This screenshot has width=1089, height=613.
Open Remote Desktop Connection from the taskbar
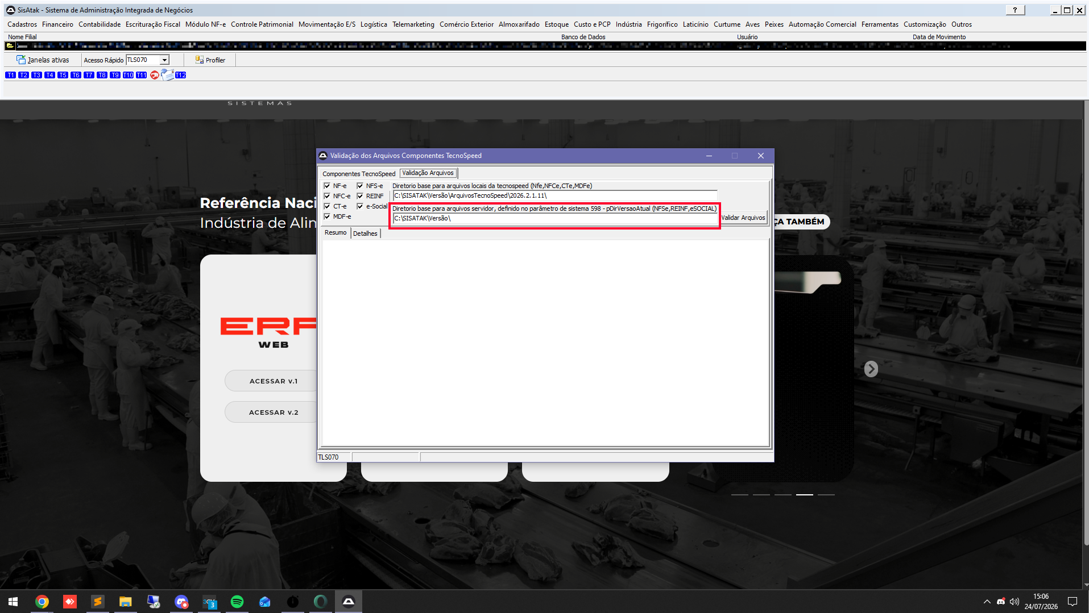click(x=154, y=602)
